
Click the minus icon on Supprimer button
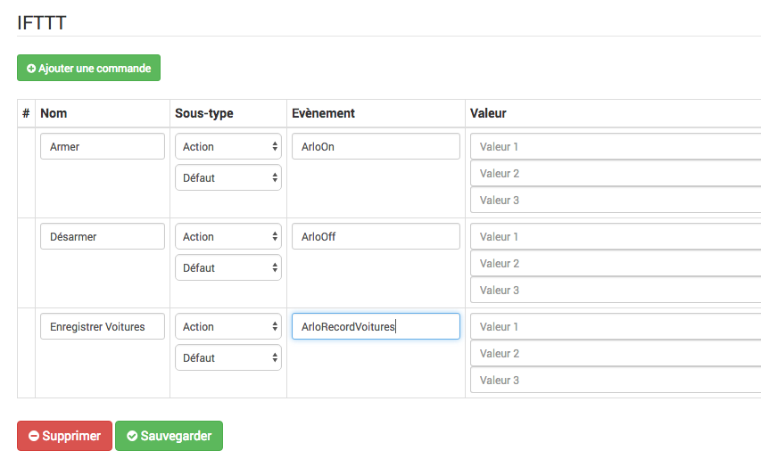click(34, 436)
